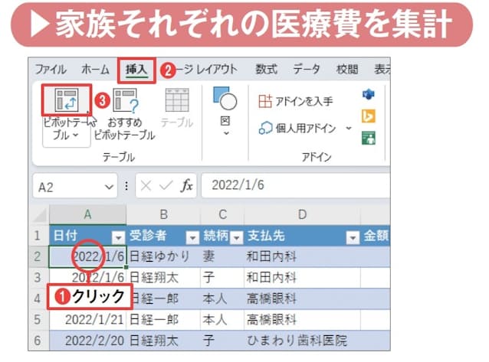Viewport: 489px width, 362px height.
Task: Click cell 日経ゆかり
Action: 163,256
